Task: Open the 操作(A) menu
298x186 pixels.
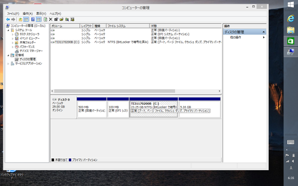Action: tap(28, 14)
